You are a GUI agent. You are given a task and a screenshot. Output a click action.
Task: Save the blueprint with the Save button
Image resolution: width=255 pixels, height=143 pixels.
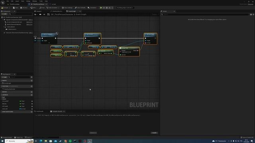pos(16,8)
